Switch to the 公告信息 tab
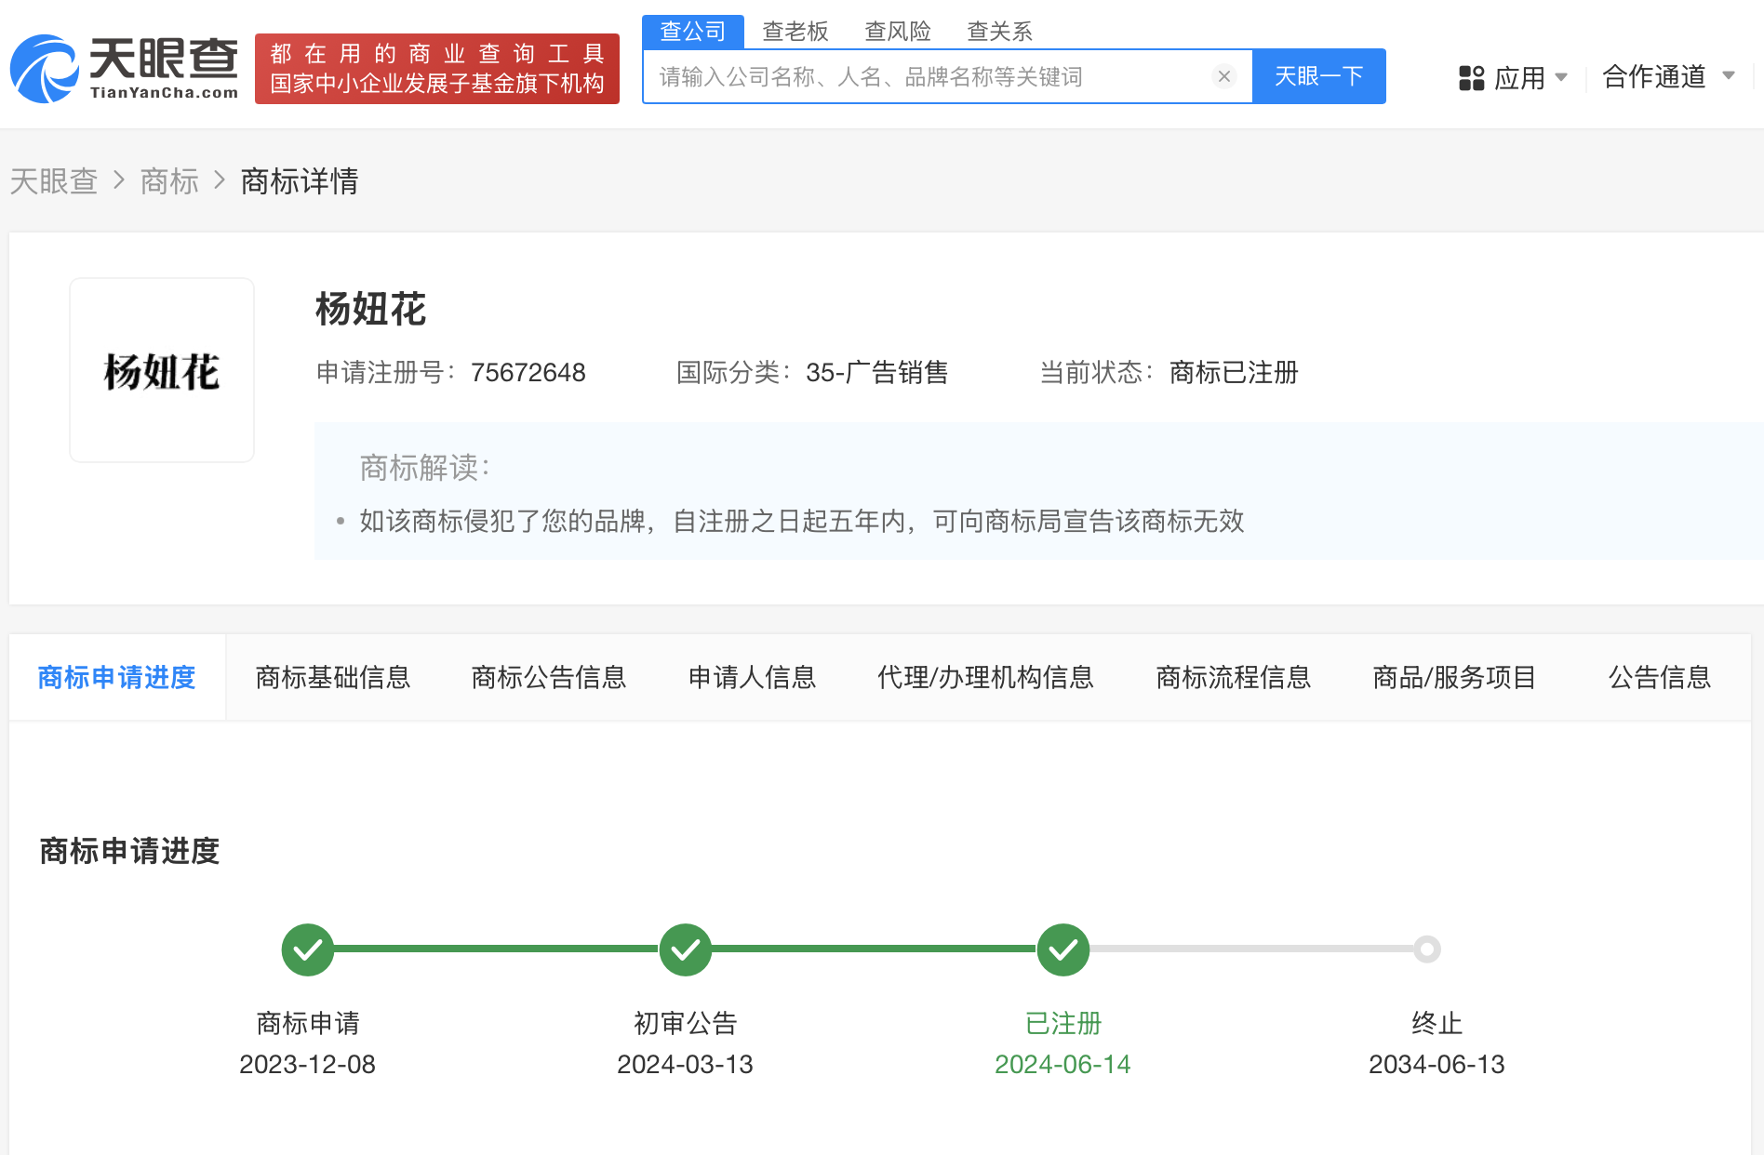 [x=1660, y=678]
